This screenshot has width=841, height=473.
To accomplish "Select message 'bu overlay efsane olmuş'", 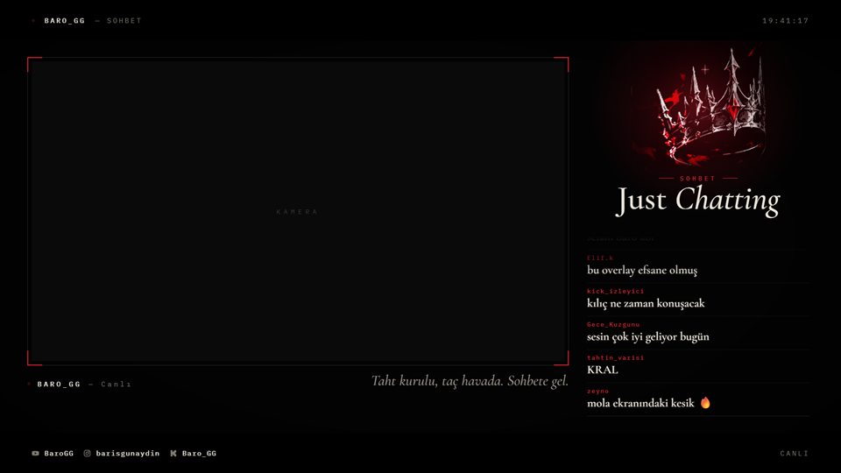I will pyautogui.click(x=642, y=271).
